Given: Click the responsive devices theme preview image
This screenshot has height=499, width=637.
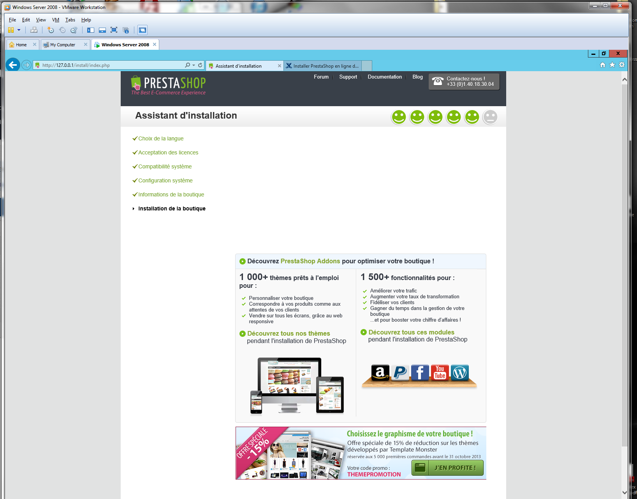Looking at the screenshot, I should [x=297, y=385].
